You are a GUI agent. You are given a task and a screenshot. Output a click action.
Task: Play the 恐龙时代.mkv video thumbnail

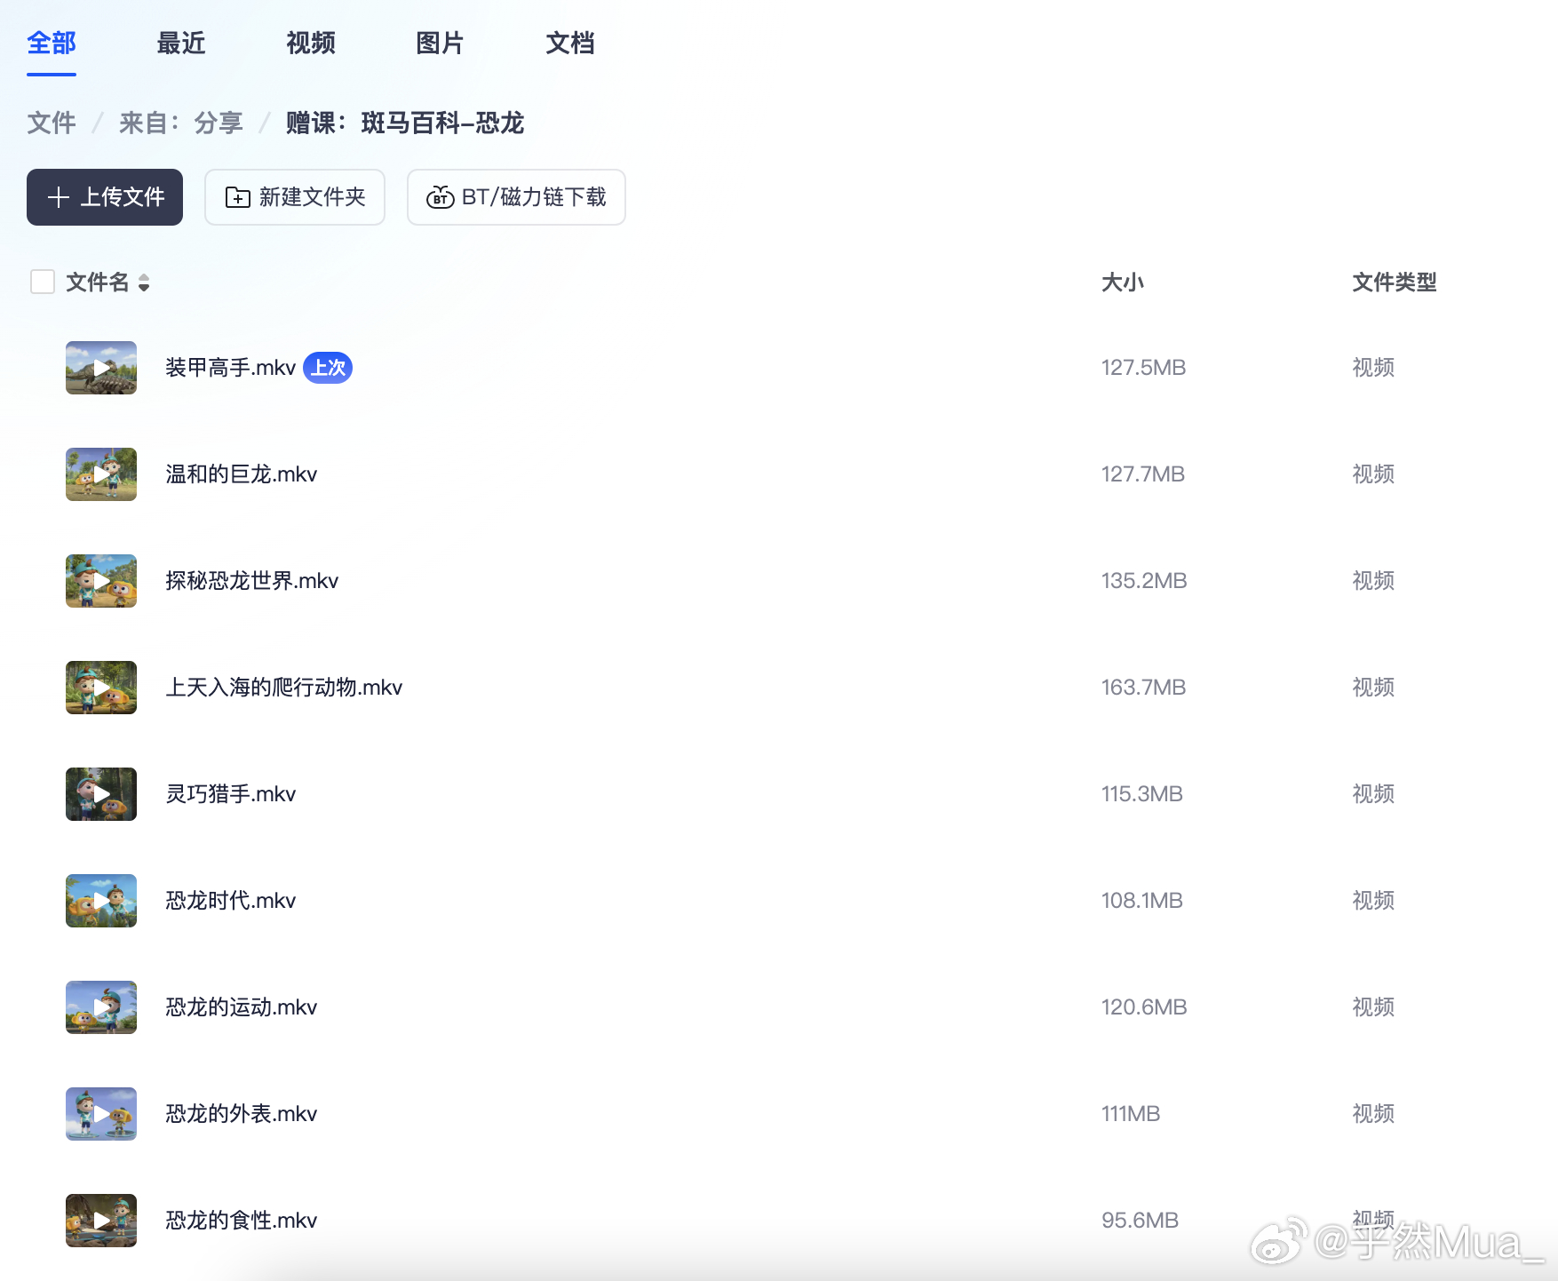(100, 900)
